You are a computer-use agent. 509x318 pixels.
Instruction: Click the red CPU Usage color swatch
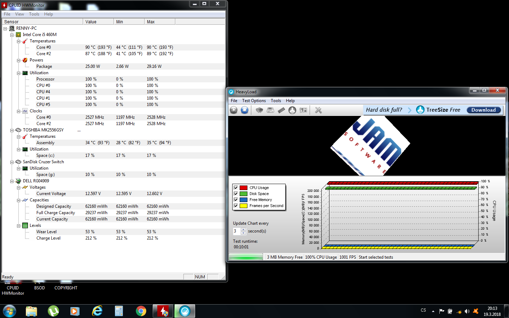coord(244,188)
